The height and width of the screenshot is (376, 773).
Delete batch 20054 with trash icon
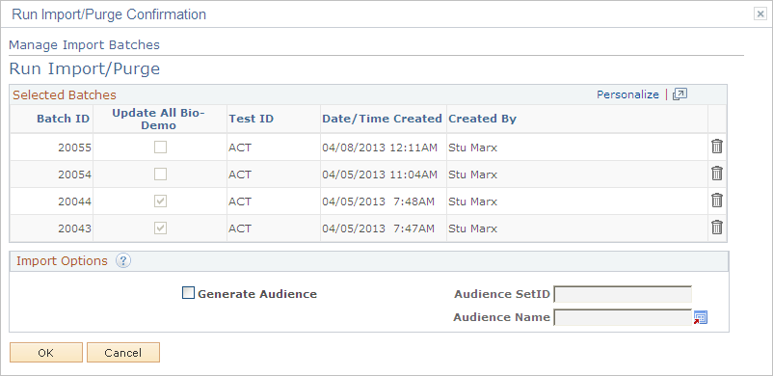point(717,174)
